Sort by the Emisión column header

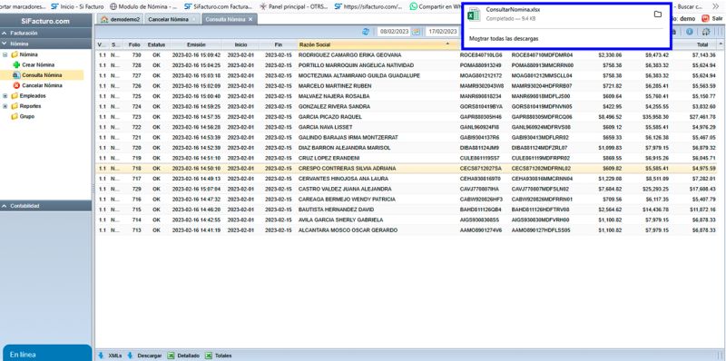(x=196, y=44)
